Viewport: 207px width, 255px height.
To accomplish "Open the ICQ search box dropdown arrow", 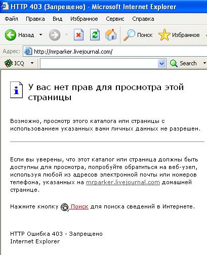I will point(161,64).
